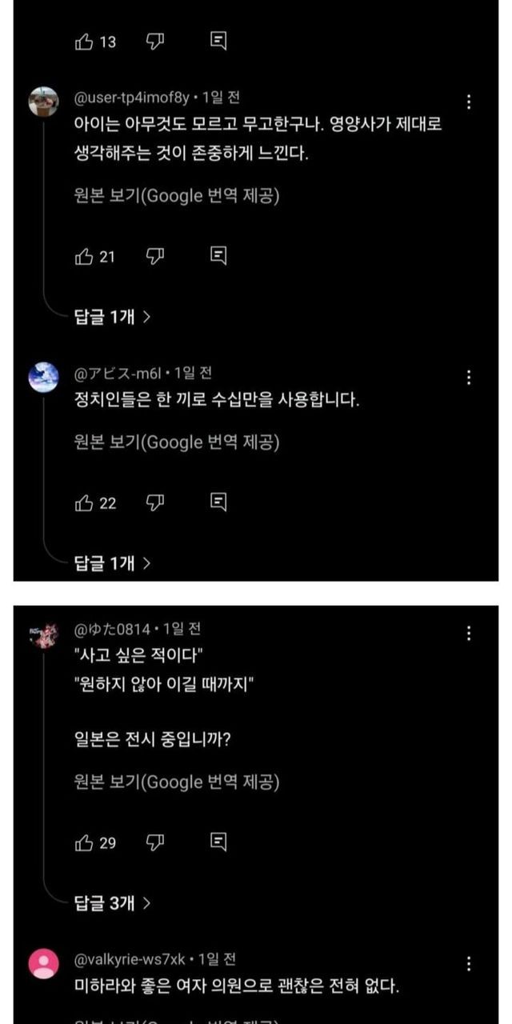Image resolution: width=512 pixels, height=1024 pixels.
Task: Open more options menu for @ゆた0814 comment
Action: (x=469, y=633)
